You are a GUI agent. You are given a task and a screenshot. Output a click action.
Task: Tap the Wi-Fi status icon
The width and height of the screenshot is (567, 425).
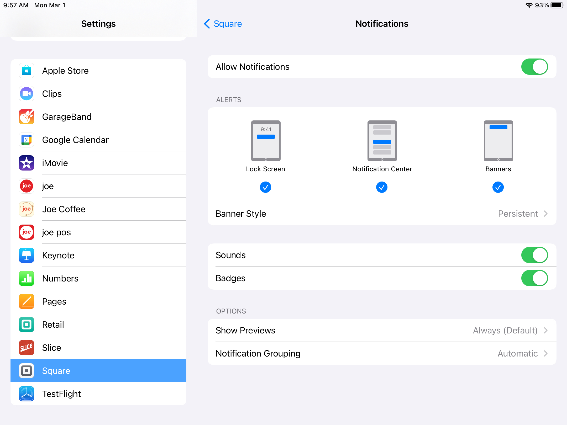pyautogui.click(x=529, y=5)
